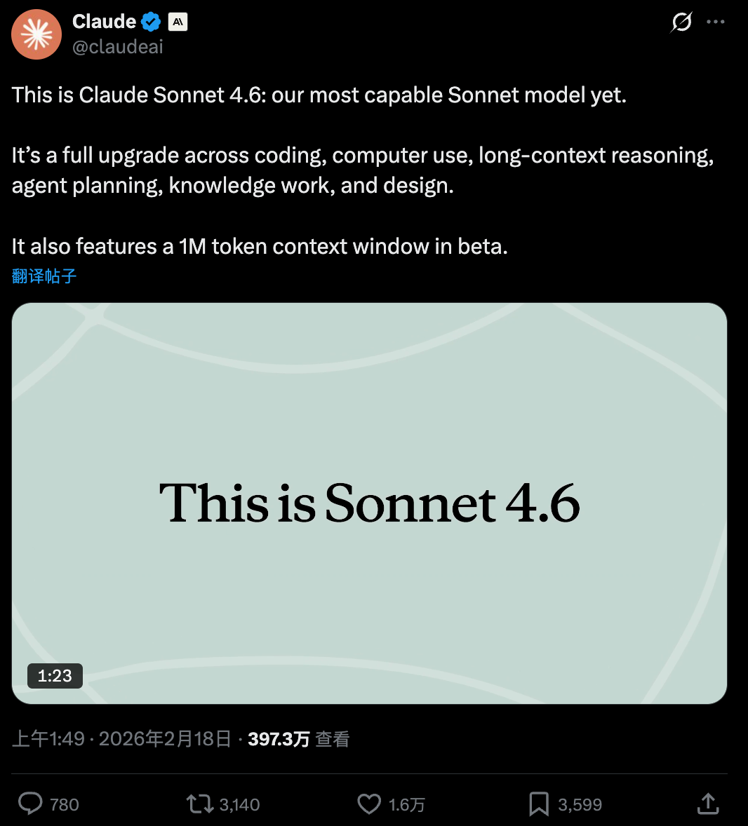This screenshot has width=748, height=826.
Task: Click the 翻译帖子 translate link
Action: click(44, 276)
